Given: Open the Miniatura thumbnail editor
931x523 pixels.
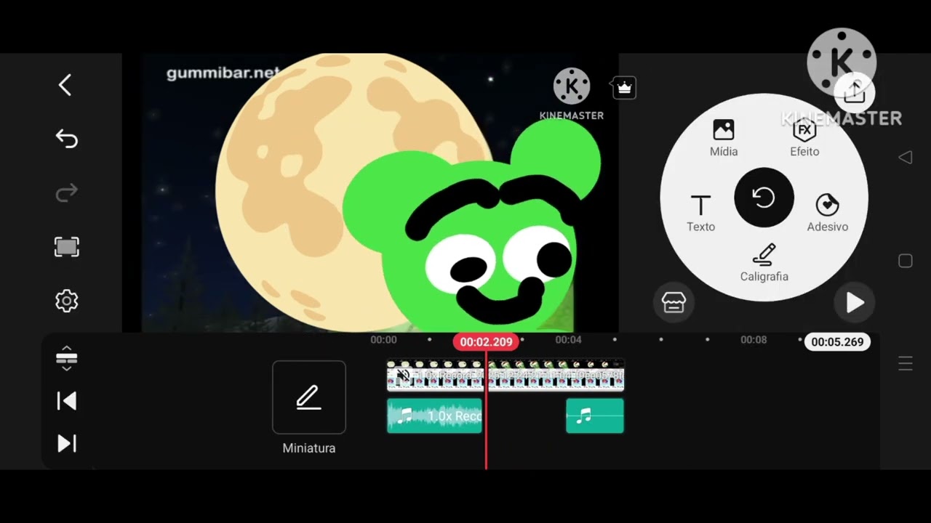Looking at the screenshot, I should click(309, 397).
